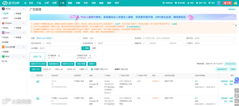Click the 搜索 search button
The height and width of the screenshot is (106, 239).
point(86,48)
